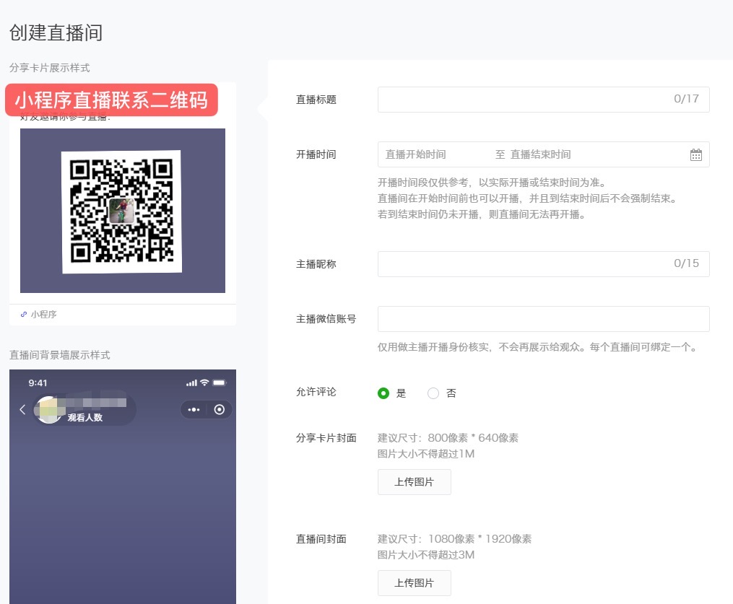The image size is (733, 604).
Task: Click 上传图片 under 直播间封面
Action: coord(415,583)
